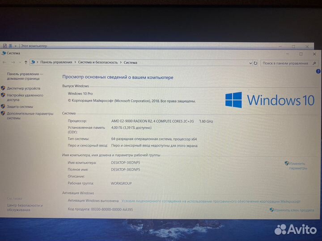Select computer name DESKTOP-3IEDNP5 after Имя компьютера
The width and height of the screenshot is (322, 241).
(x=126, y=162)
